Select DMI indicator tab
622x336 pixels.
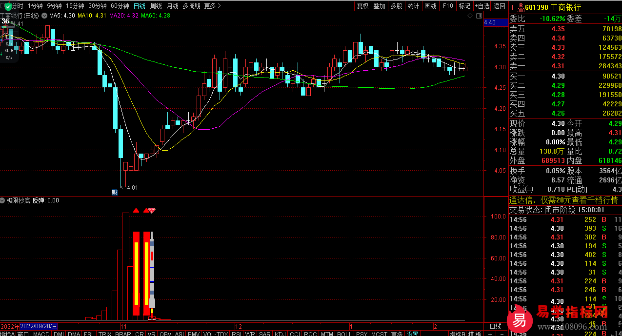[x=59, y=334]
